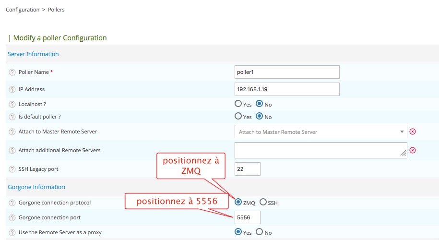
Task: Select ZMQ connection protocol radio button
Action: 238,203
